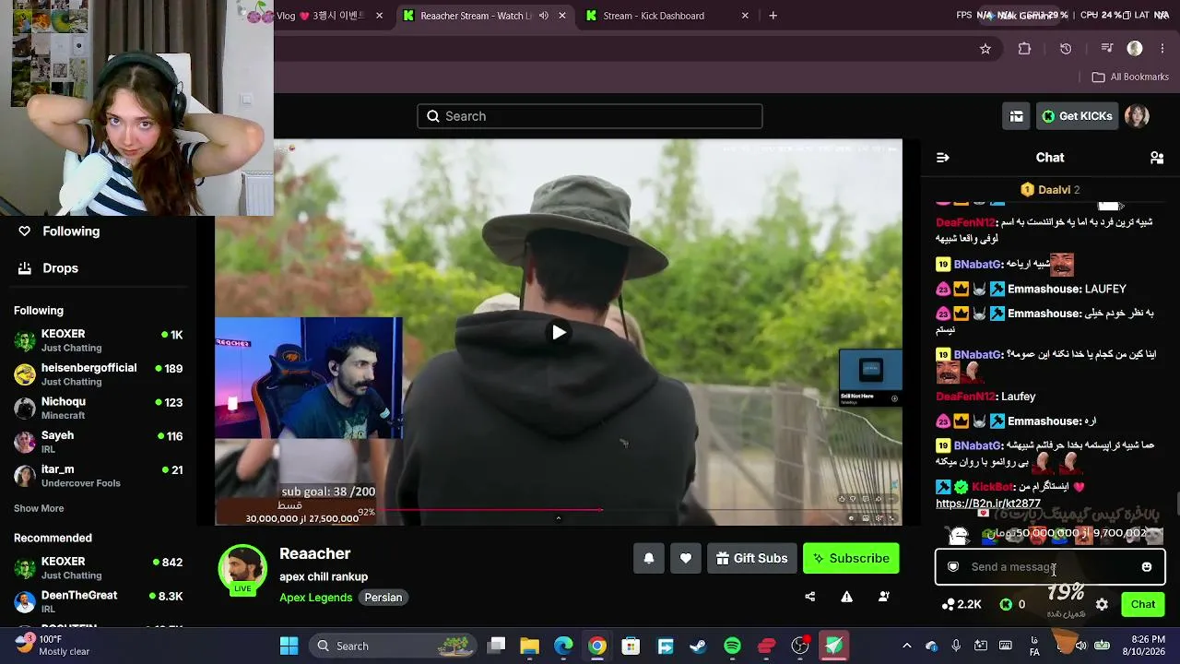Open KEOXER channel in Following list
This screenshot has width=1180, height=664.
coord(99,340)
